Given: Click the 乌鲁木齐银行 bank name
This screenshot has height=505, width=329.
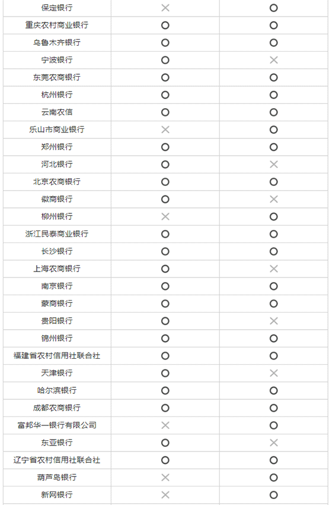Looking at the screenshot, I should [x=57, y=43].
